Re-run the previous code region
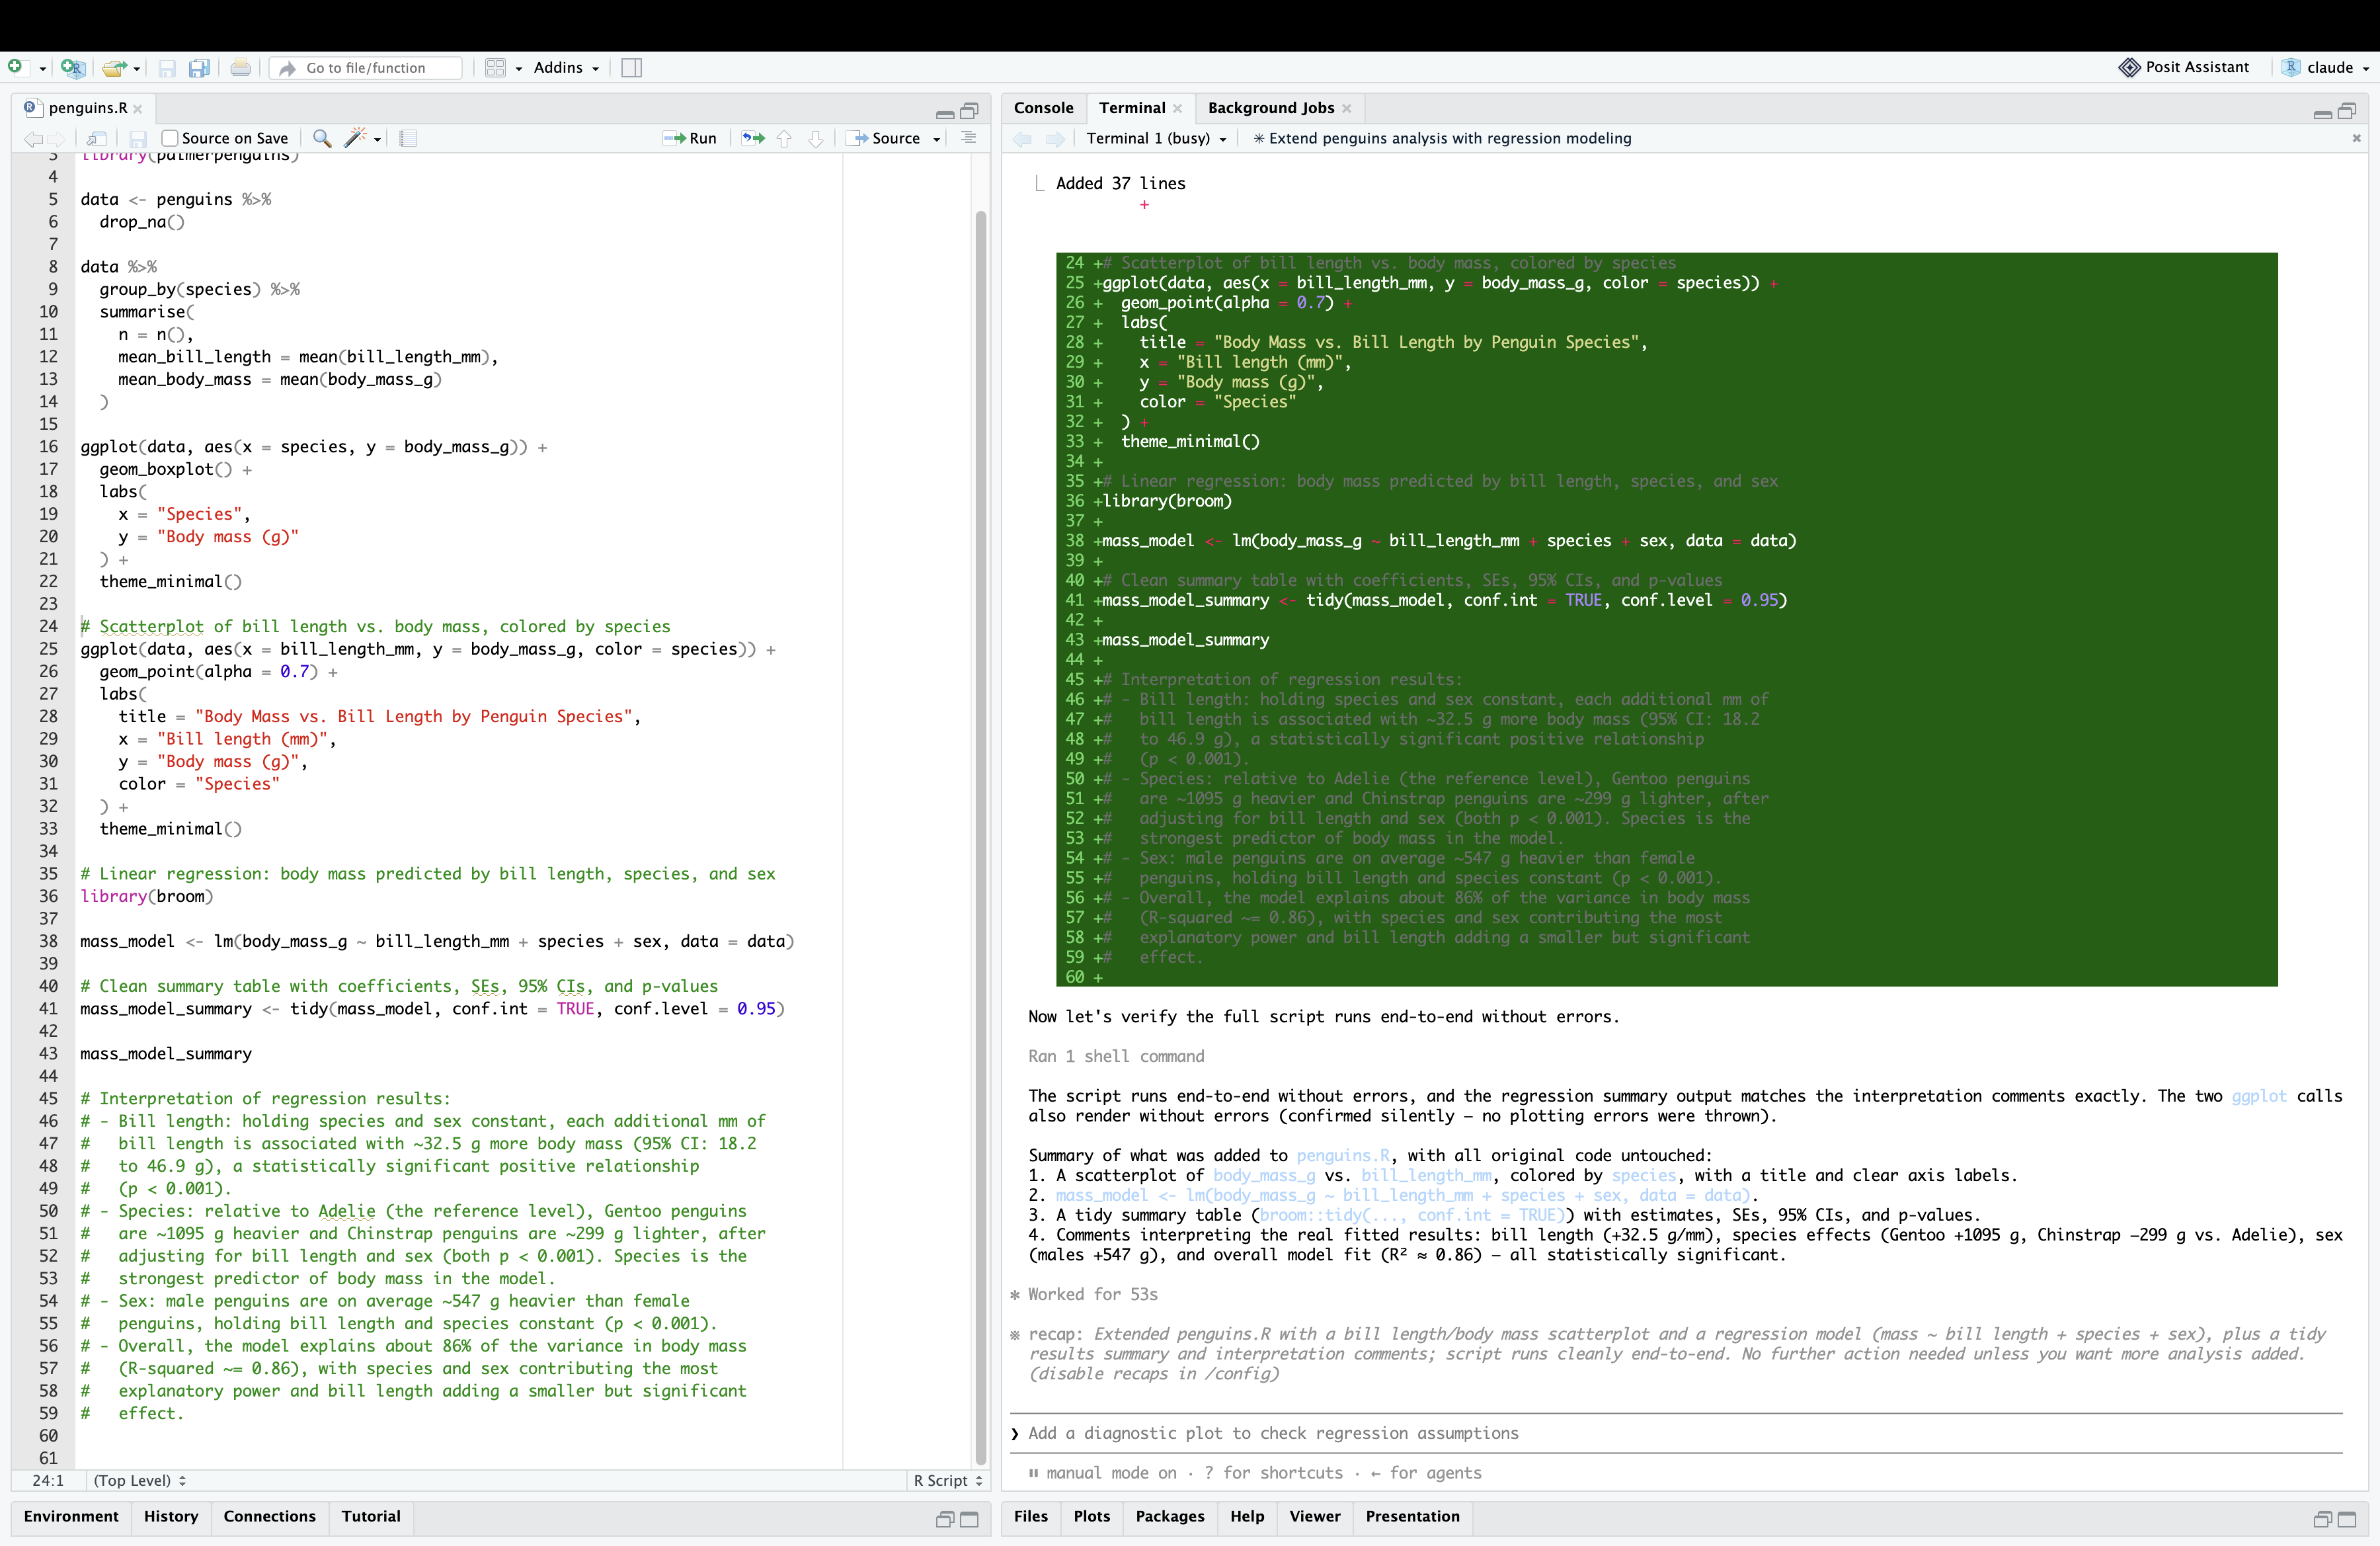 753,139
